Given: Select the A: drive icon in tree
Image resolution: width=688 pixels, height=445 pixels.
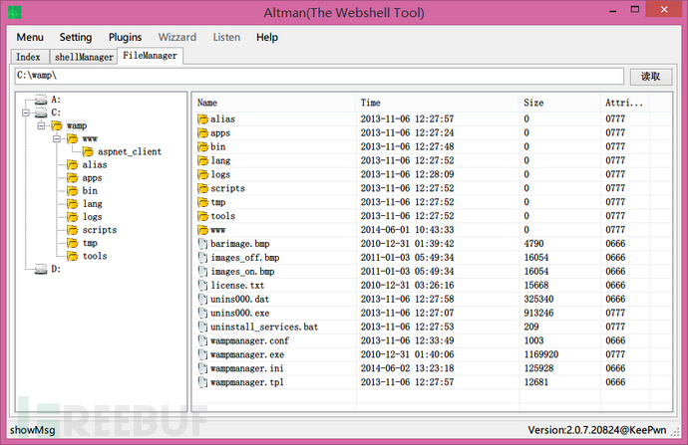Looking at the screenshot, I should [41, 100].
